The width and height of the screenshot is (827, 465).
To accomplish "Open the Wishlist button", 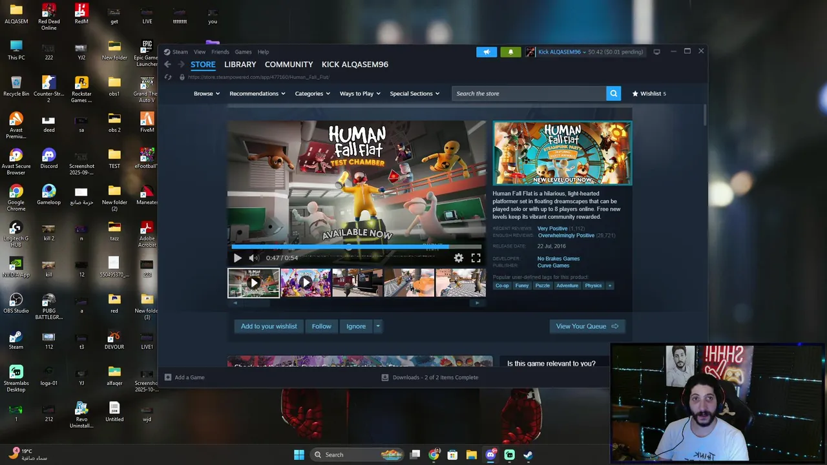I will pyautogui.click(x=649, y=94).
